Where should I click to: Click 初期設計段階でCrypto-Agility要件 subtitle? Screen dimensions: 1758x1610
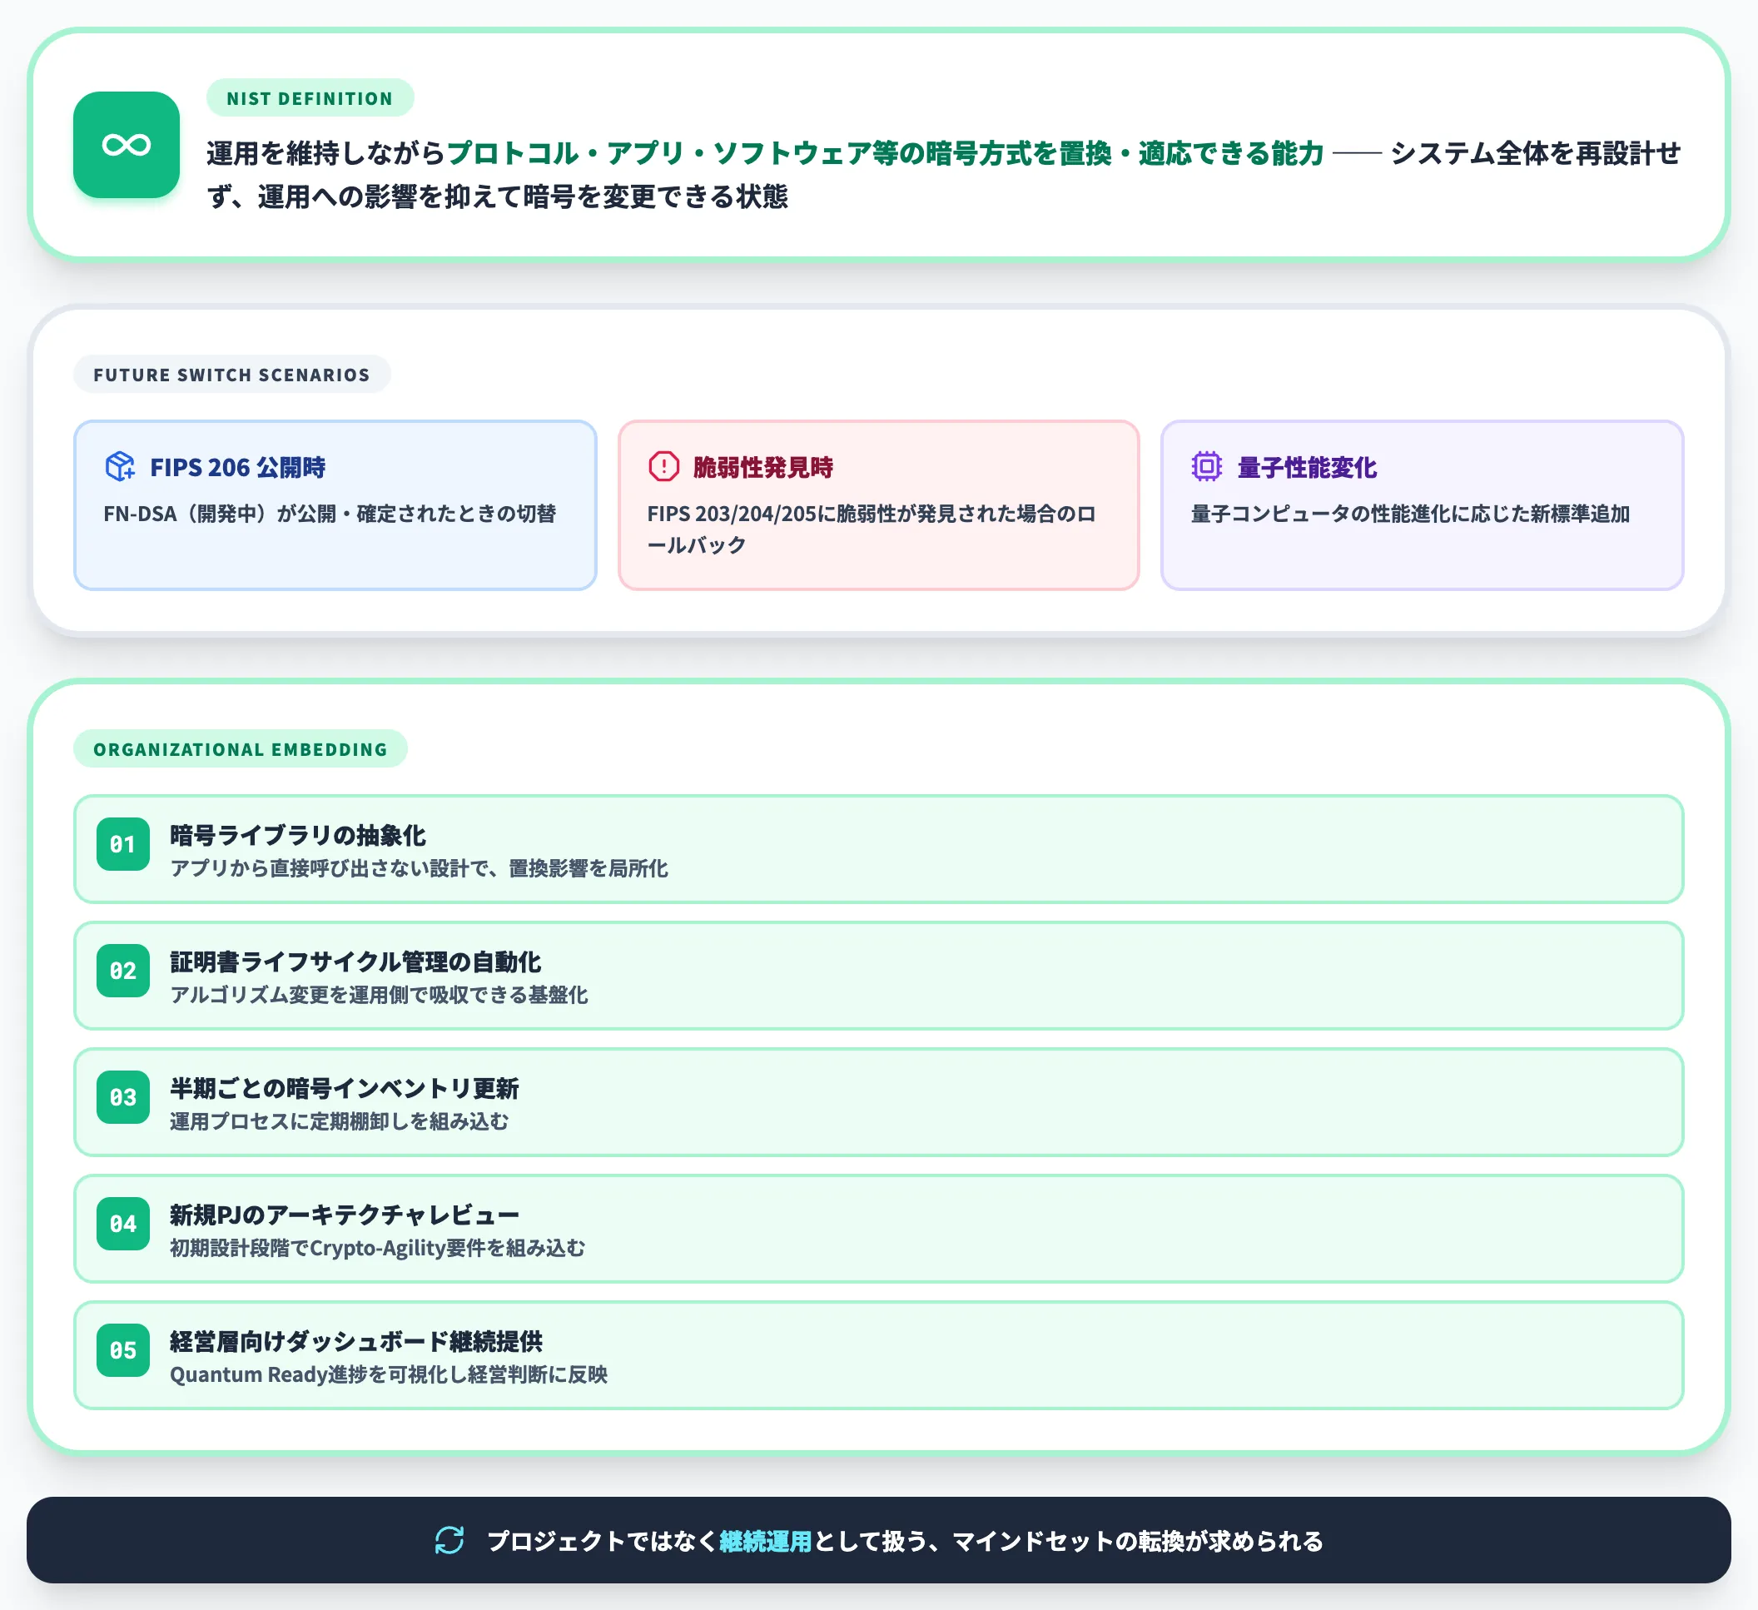[x=377, y=1248]
